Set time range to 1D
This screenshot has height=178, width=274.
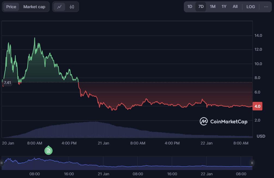[190, 7]
